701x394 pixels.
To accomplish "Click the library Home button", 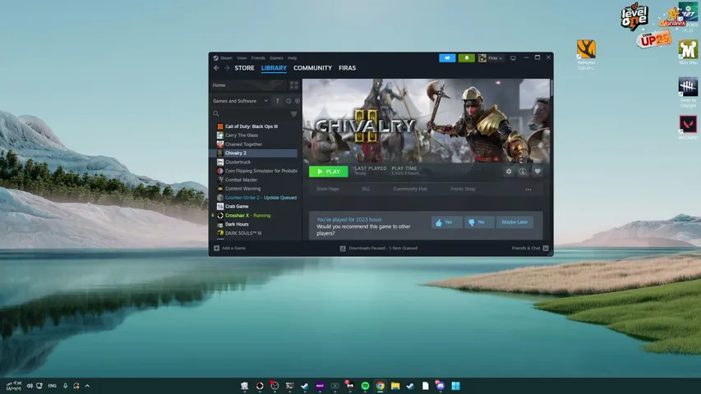I will 248,85.
